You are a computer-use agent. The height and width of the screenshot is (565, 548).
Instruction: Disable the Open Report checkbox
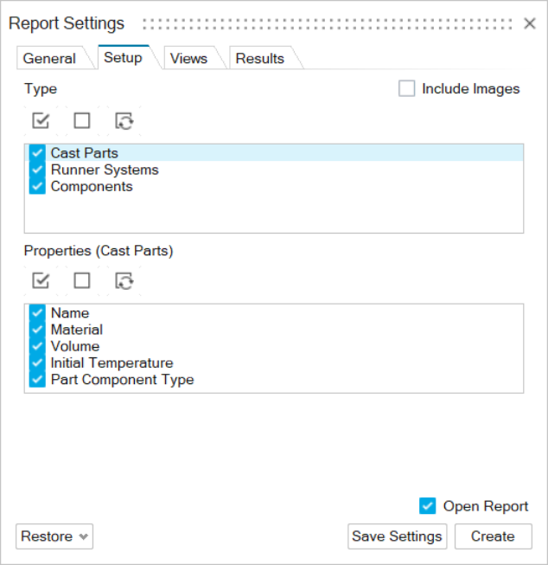[x=428, y=506]
